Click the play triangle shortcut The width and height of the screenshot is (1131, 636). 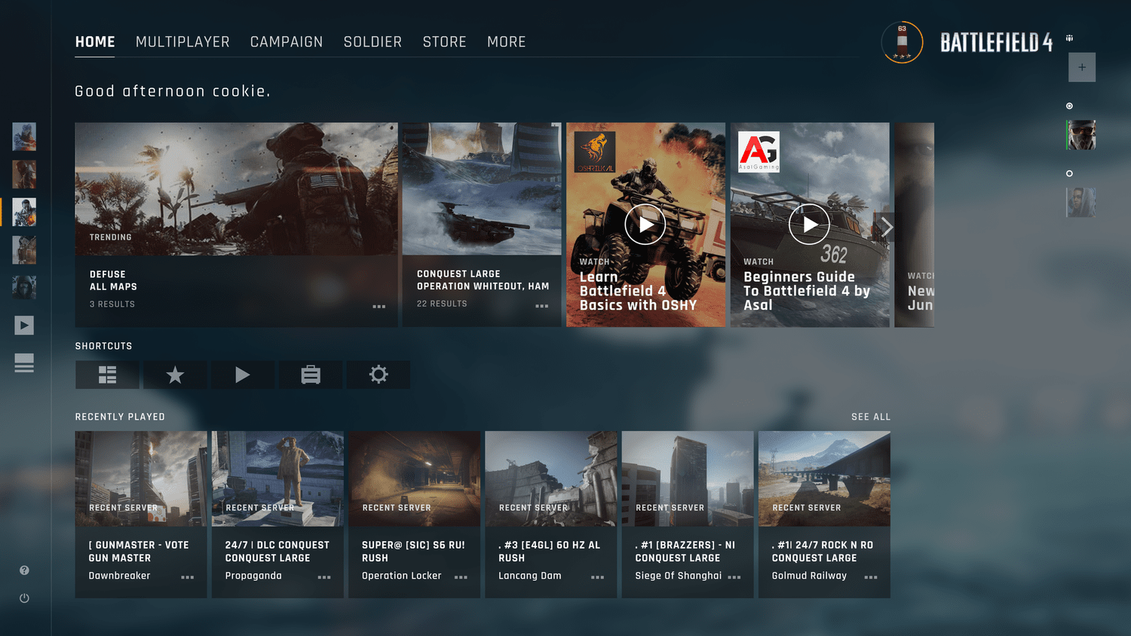[243, 375]
